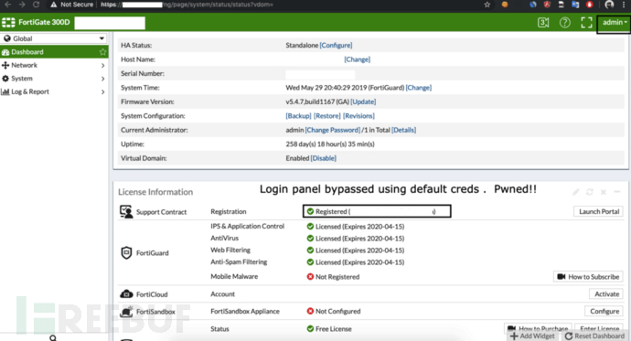Edit the License Information widget pencil icon
The image size is (631, 341).
coord(576,192)
